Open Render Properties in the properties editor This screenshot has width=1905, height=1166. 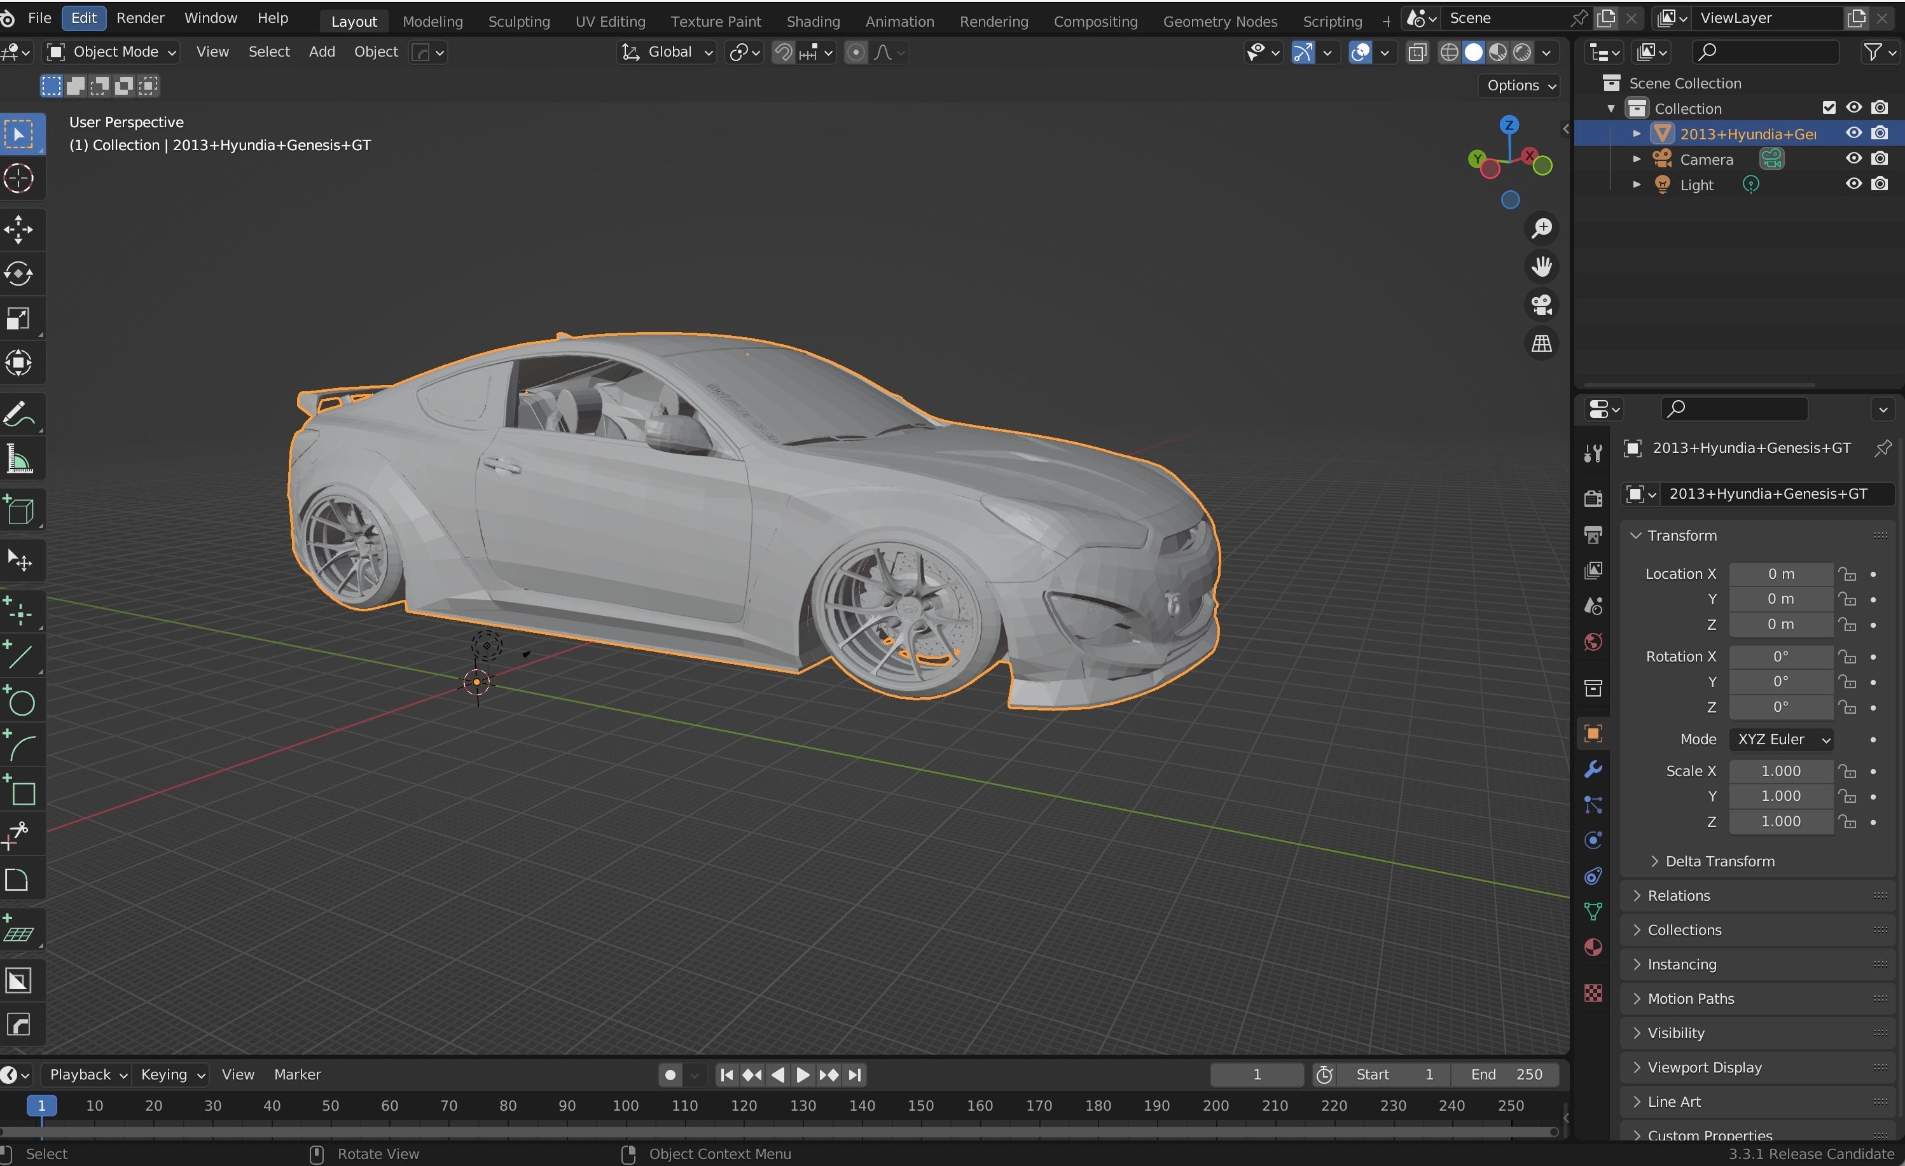(1592, 497)
